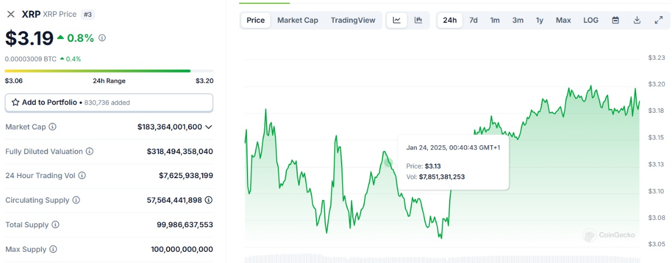Click the #3 rank badge
The height and width of the screenshot is (263, 672).
pyautogui.click(x=88, y=15)
